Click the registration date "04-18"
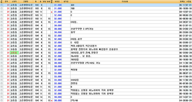The image size is (192, 102). (x=182, y=87)
